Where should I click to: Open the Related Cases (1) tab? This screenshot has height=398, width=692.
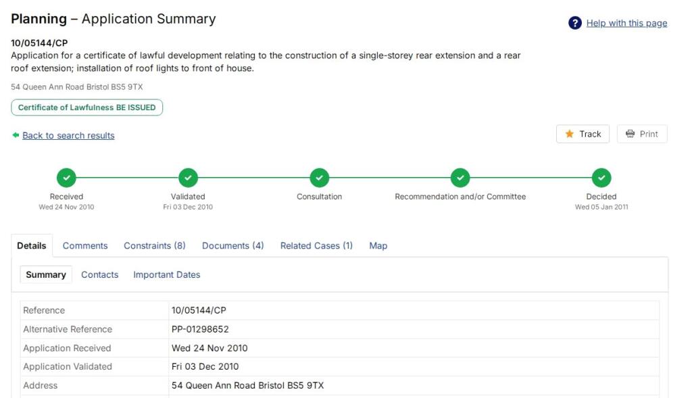click(x=316, y=246)
